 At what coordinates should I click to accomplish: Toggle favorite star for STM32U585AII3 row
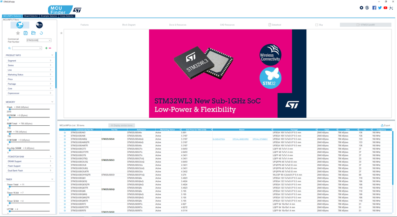(x=65, y=133)
